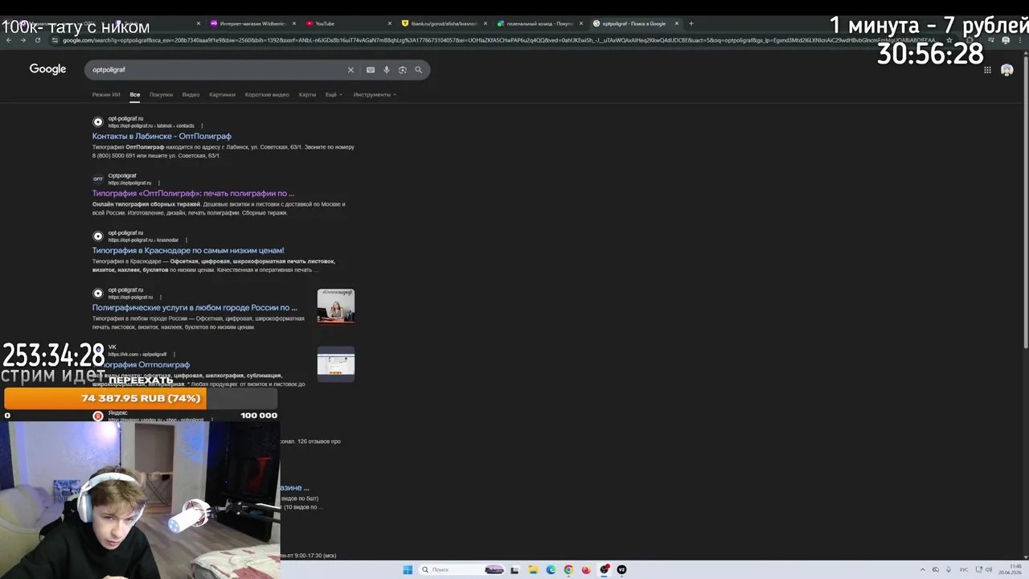Open search by image (Lens) icon

coord(403,70)
